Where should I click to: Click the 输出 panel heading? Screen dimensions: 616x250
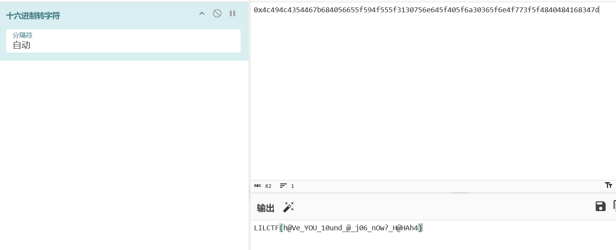pyautogui.click(x=266, y=208)
